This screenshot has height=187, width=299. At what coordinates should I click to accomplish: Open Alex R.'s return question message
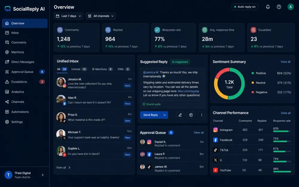94,100
